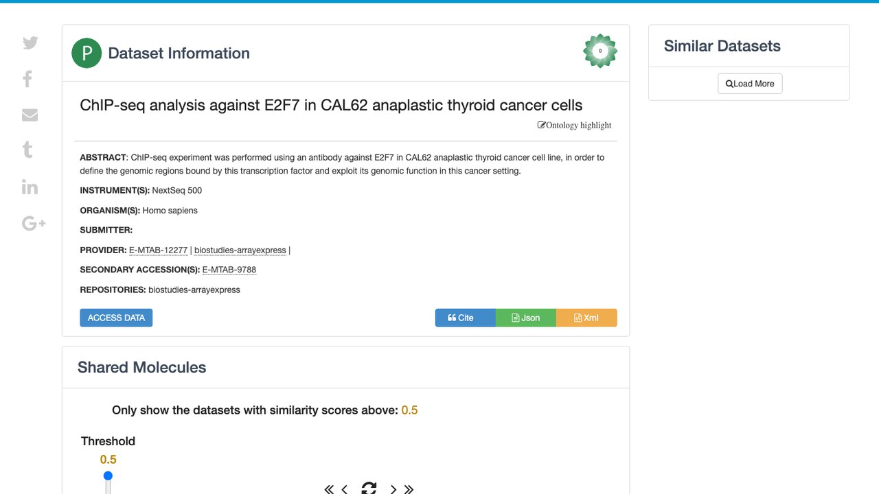Click the ACCESS DATA button
This screenshot has height=494, width=879.
[116, 318]
